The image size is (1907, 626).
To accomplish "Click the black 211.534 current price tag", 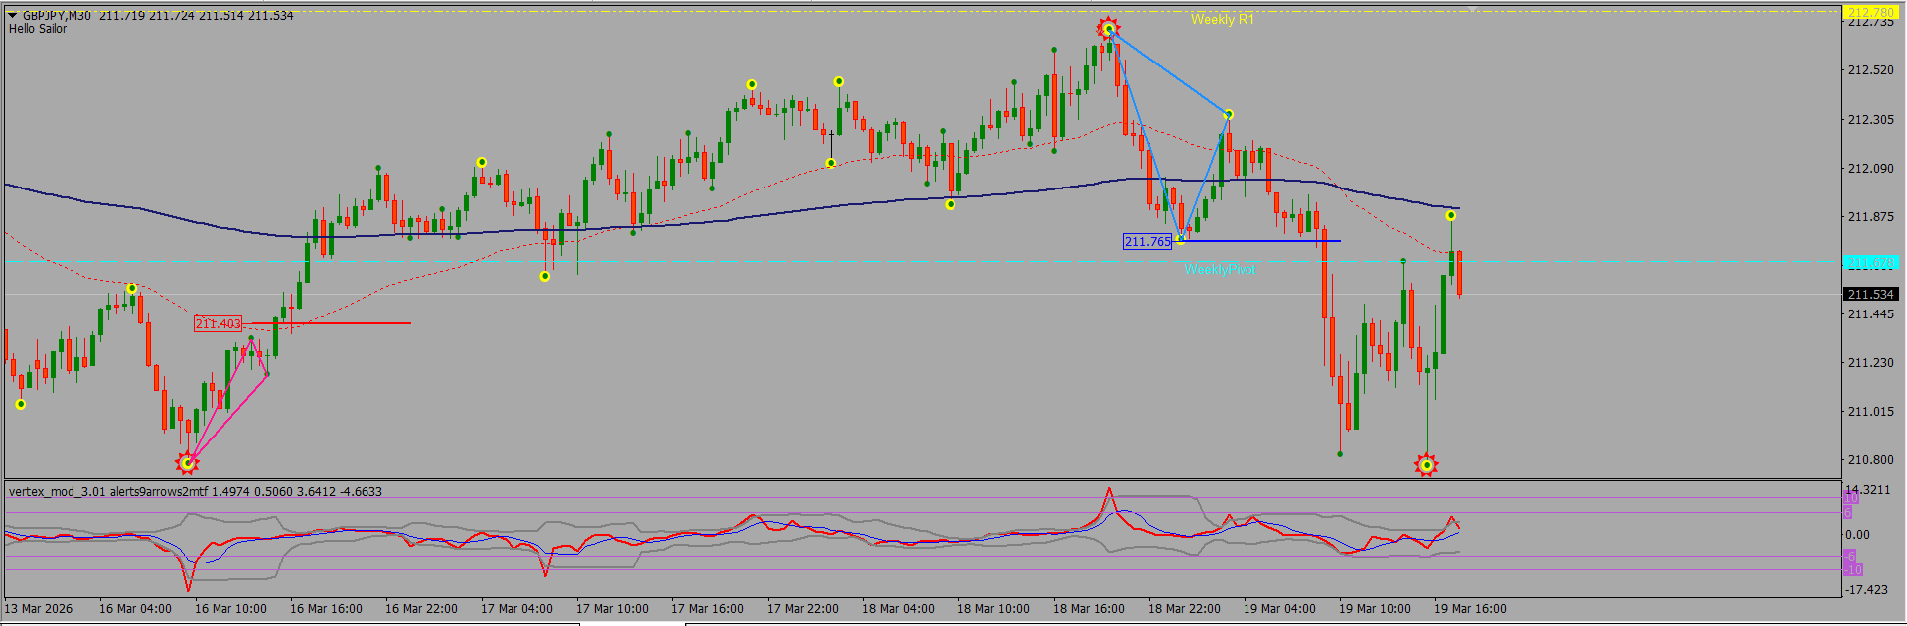I will (x=1870, y=294).
